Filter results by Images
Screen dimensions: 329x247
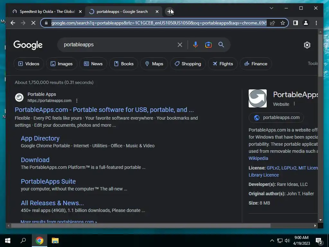click(61, 64)
